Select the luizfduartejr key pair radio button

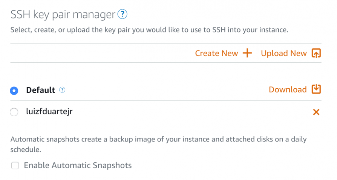(14, 112)
